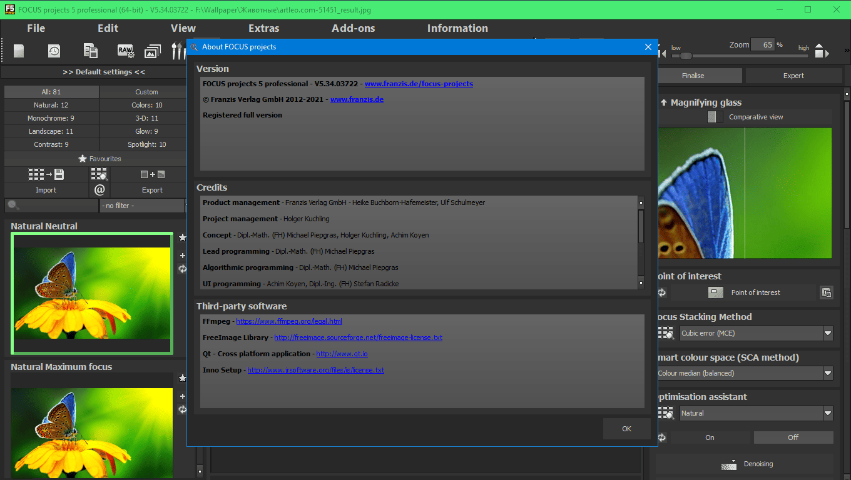Select the Natural Neutral preset thumbnail
This screenshot has height=480, width=851.
coord(92,293)
